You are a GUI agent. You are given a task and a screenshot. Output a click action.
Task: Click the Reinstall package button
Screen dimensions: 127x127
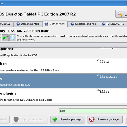[x=68, y=119]
